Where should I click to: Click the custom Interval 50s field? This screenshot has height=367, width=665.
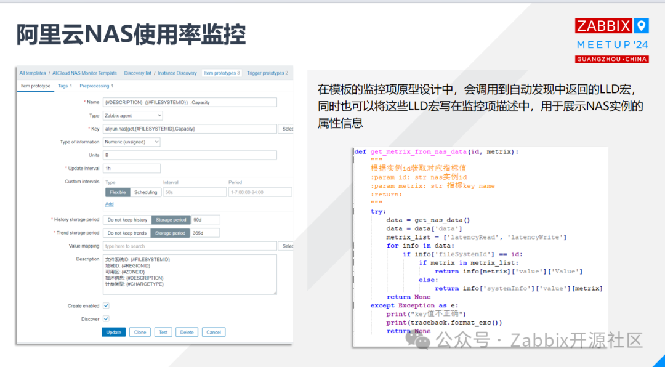[195, 192]
